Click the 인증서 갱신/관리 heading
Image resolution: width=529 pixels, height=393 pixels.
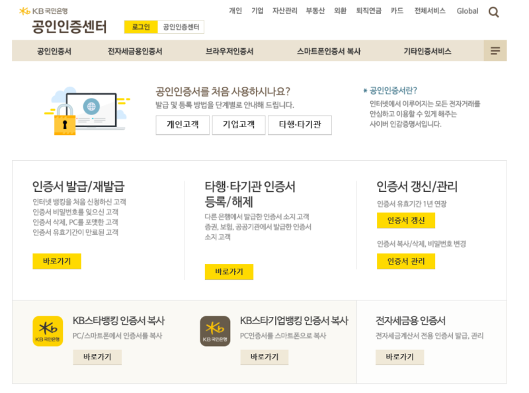[417, 187]
